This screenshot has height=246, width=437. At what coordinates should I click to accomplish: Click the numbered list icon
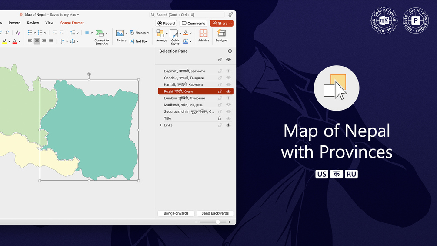pos(40,33)
